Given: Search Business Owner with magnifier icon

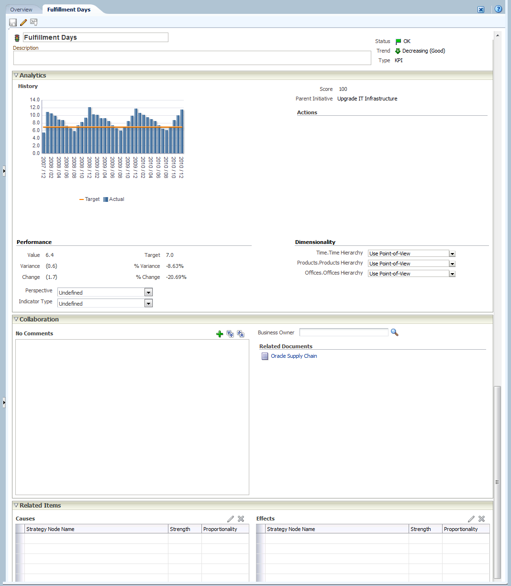Looking at the screenshot, I should coord(394,332).
